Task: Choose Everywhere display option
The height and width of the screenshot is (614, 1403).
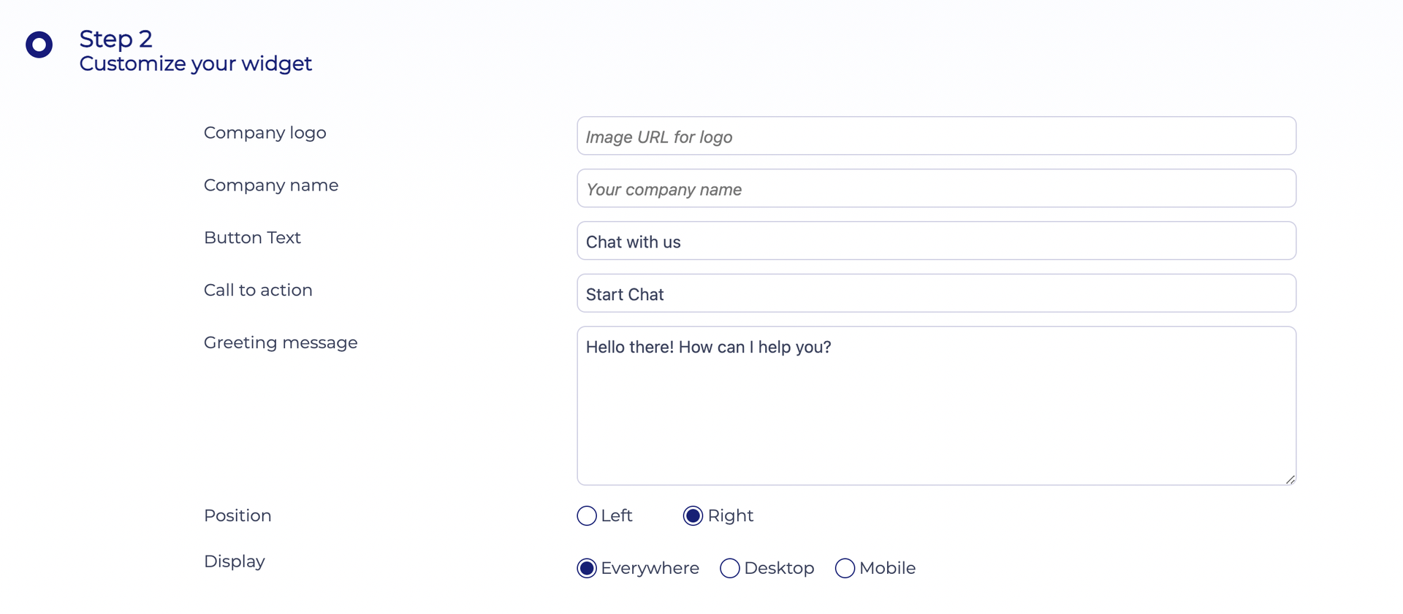Action: (587, 568)
